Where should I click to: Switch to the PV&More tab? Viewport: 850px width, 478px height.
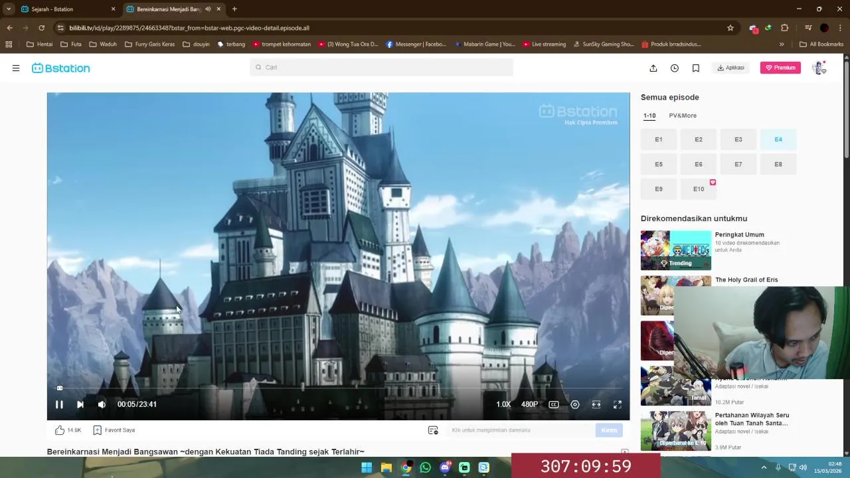tap(683, 116)
